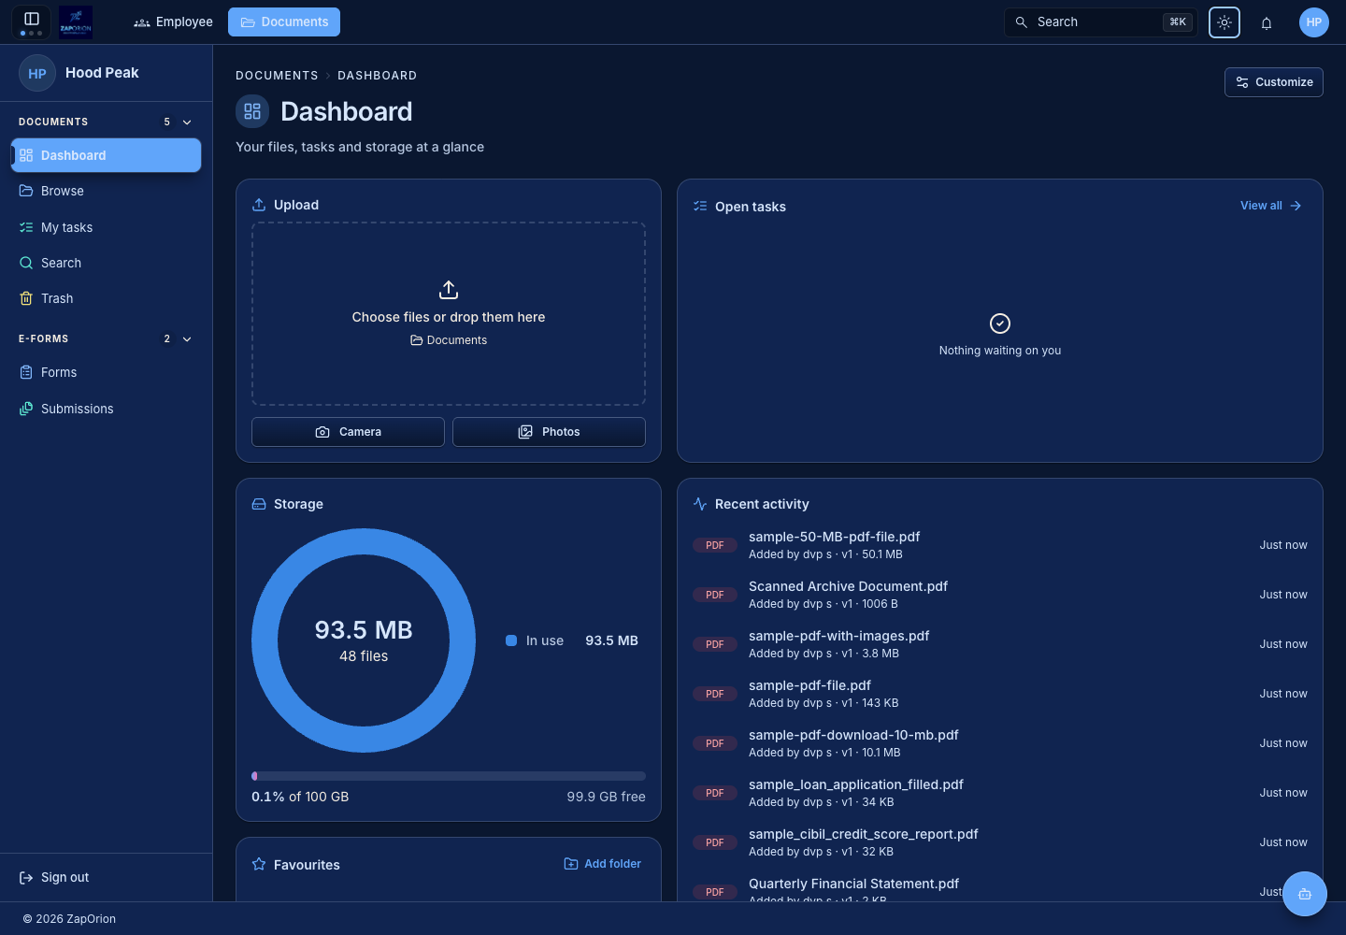The image size is (1346, 935).
Task: Click the PDF badge for sample-50-MB-pdf-file.pdf
Action: [x=715, y=545]
